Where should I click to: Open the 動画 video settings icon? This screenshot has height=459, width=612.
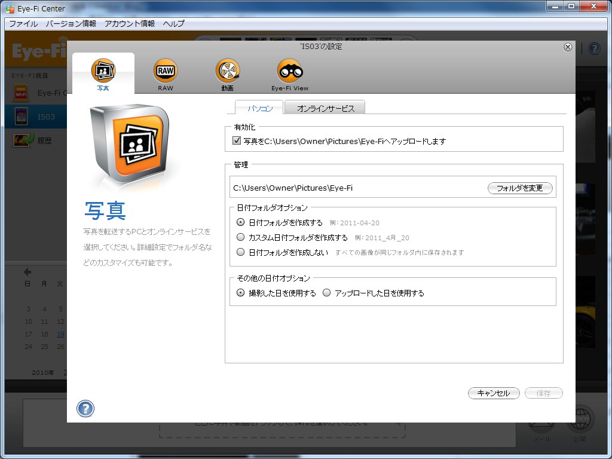228,71
